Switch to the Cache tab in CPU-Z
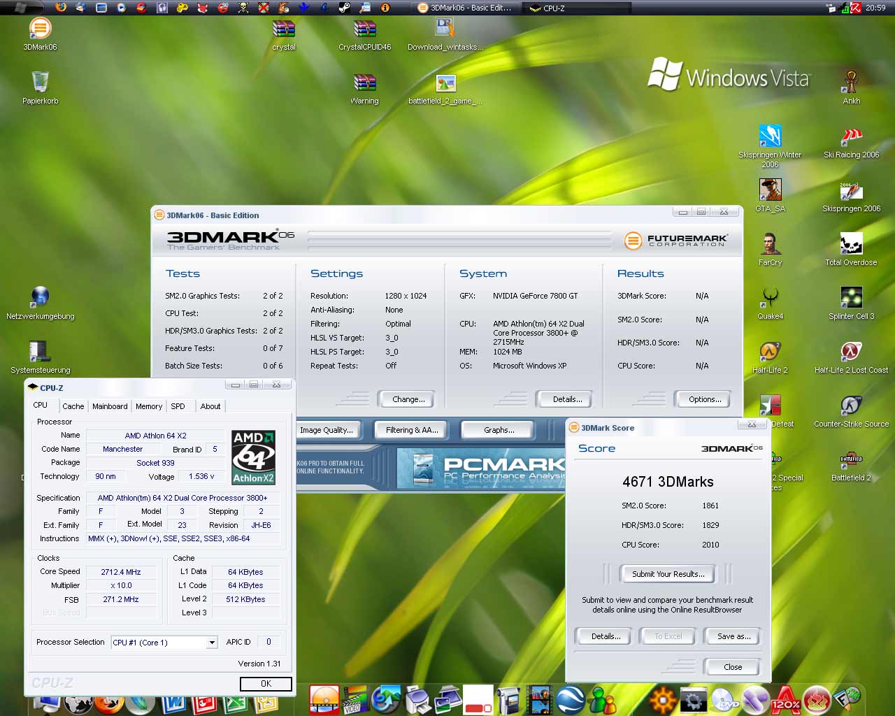The image size is (895, 716). click(73, 406)
